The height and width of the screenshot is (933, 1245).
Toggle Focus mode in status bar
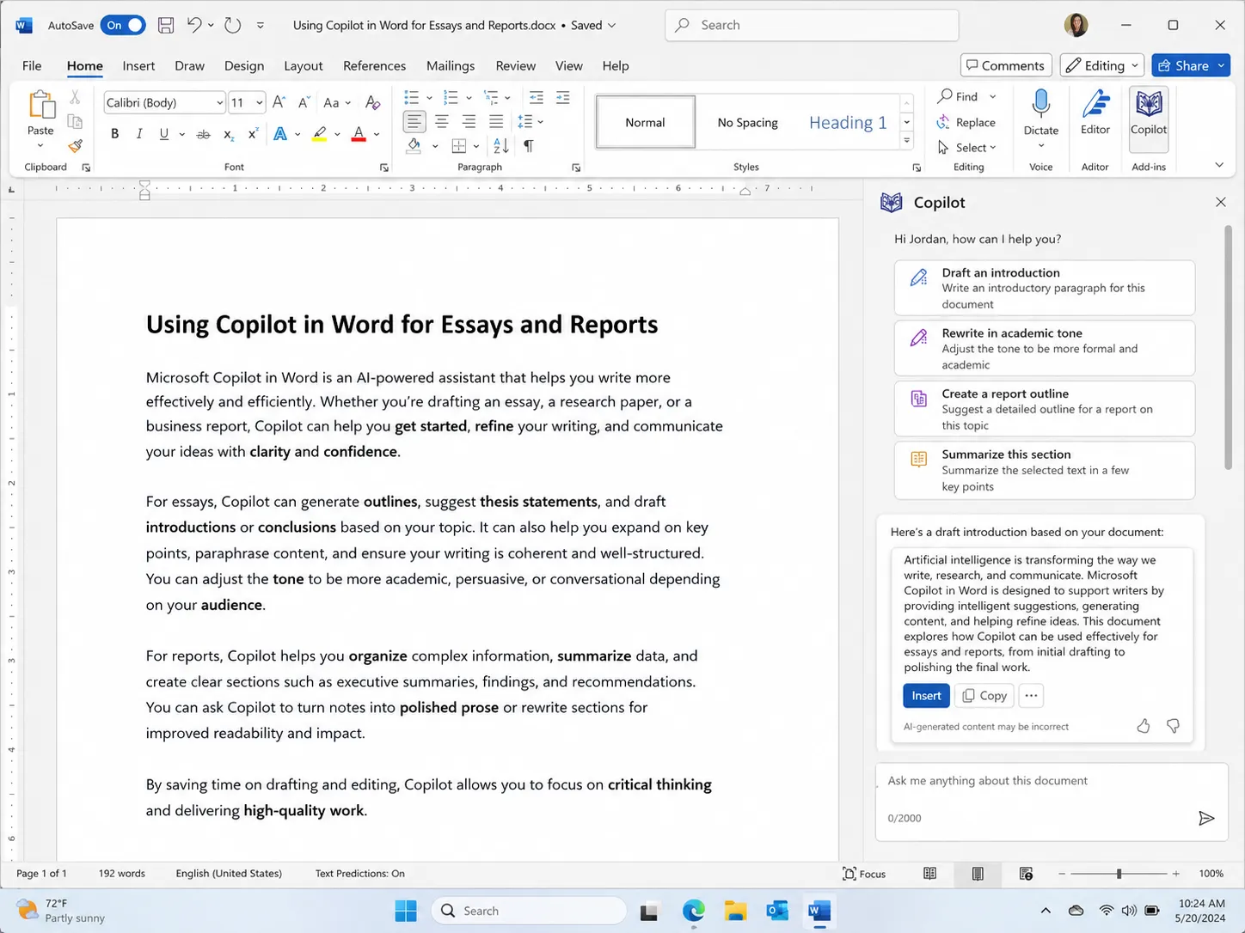(864, 874)
